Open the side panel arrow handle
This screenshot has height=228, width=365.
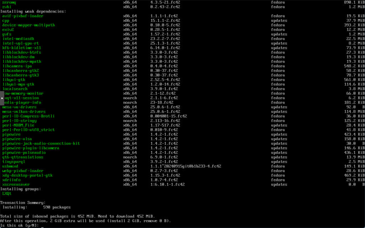2,98
